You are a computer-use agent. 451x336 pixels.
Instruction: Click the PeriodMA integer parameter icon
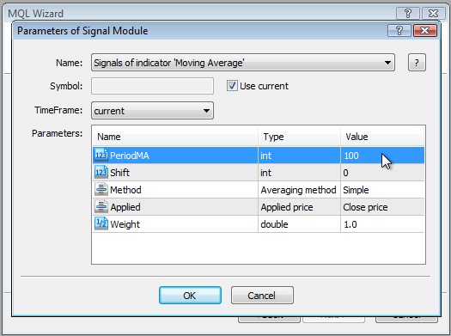pos(101,156)
